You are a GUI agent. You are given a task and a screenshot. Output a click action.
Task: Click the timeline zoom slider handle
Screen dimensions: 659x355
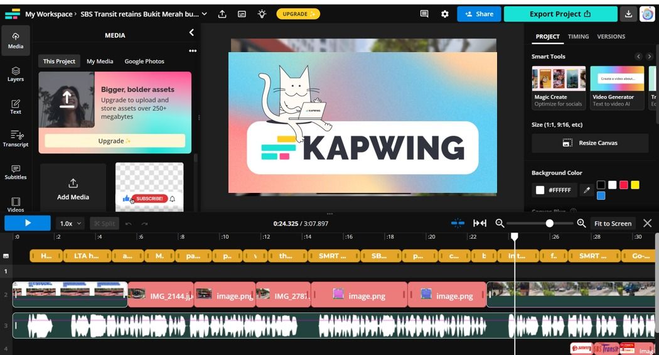point(549,223)
